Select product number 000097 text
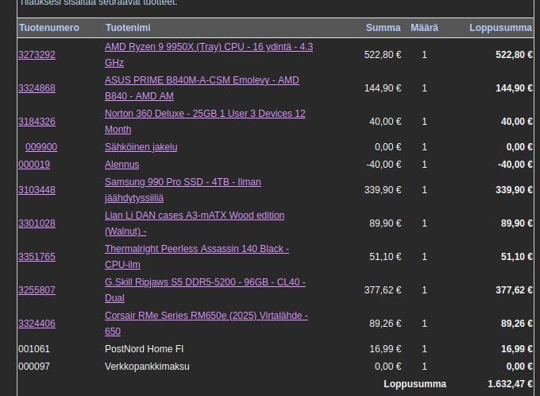Screen dimensions: 540x396 pyautogui.click(x=34, y=367)
